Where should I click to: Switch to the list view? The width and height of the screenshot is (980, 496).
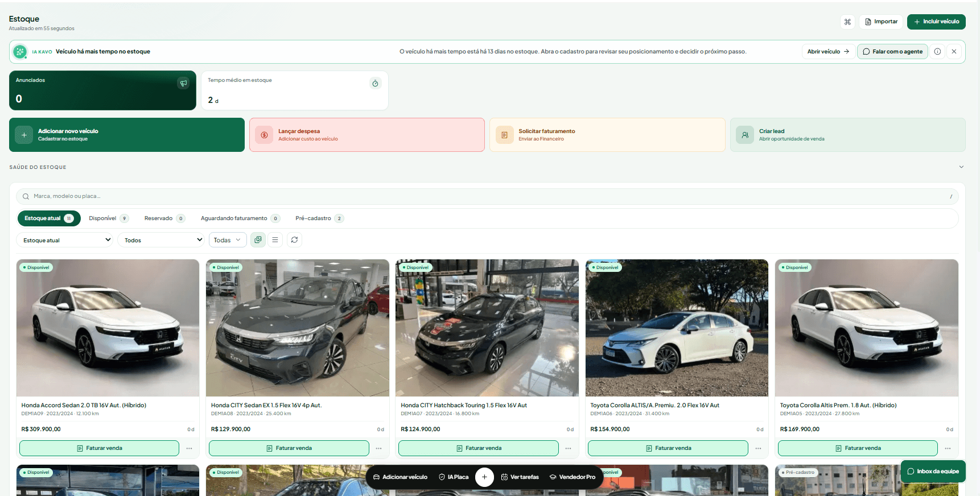pos(275,240)
